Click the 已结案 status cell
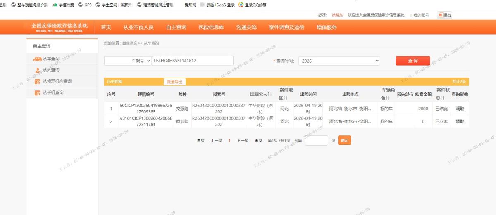Viewport: 496px width, 215px height. [x=441, y=109]
